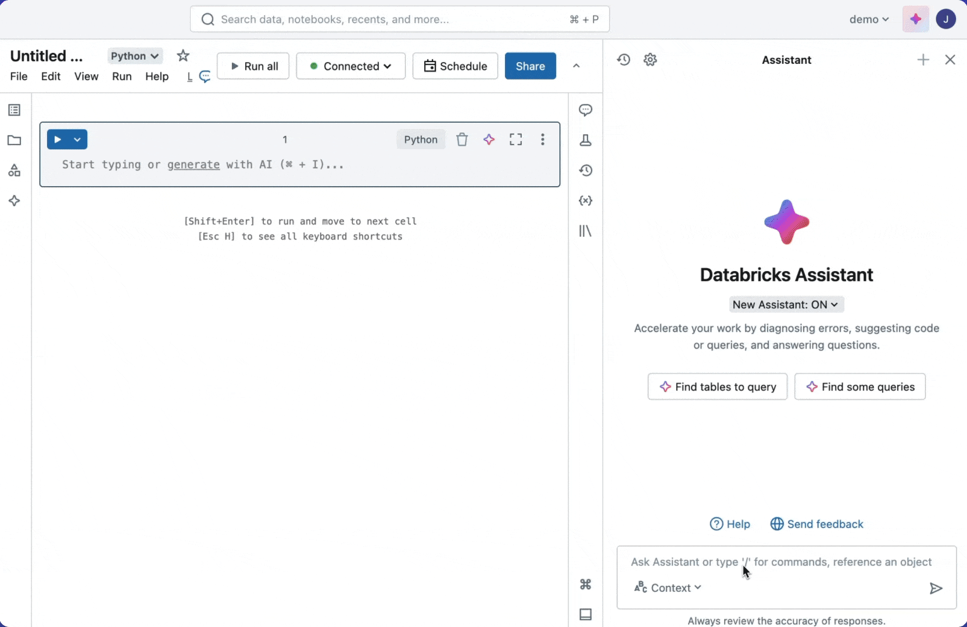Open the variable explorer icon

[x=586, y=201]
